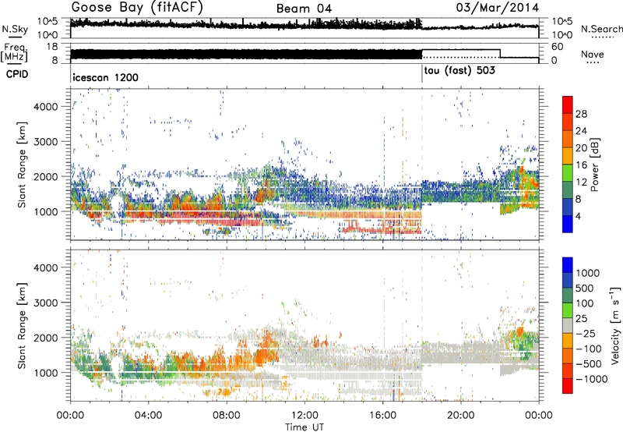Screen dimensions: 623x432
Task: Click the "16" value on Power scale
Action: [581, 165]
